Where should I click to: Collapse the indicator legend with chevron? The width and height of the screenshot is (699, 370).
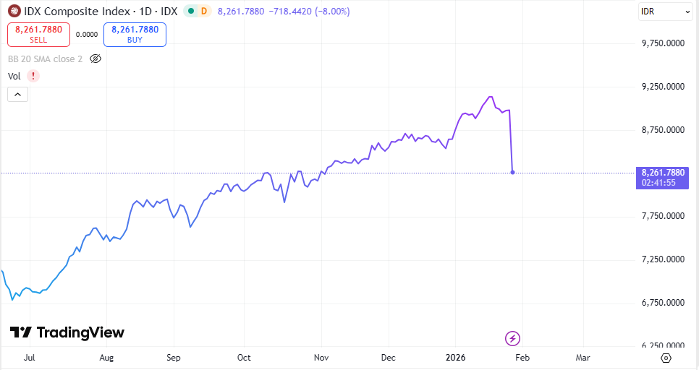(x=18, y=94)
